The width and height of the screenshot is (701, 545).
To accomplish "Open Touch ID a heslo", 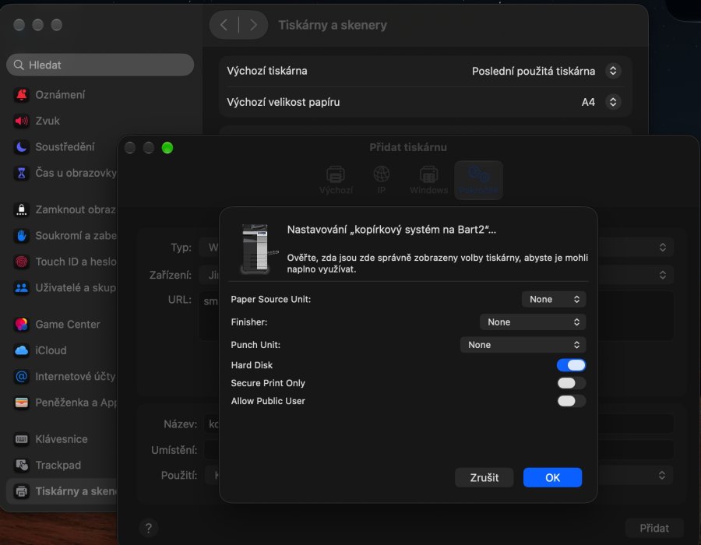I will (65, 262).
